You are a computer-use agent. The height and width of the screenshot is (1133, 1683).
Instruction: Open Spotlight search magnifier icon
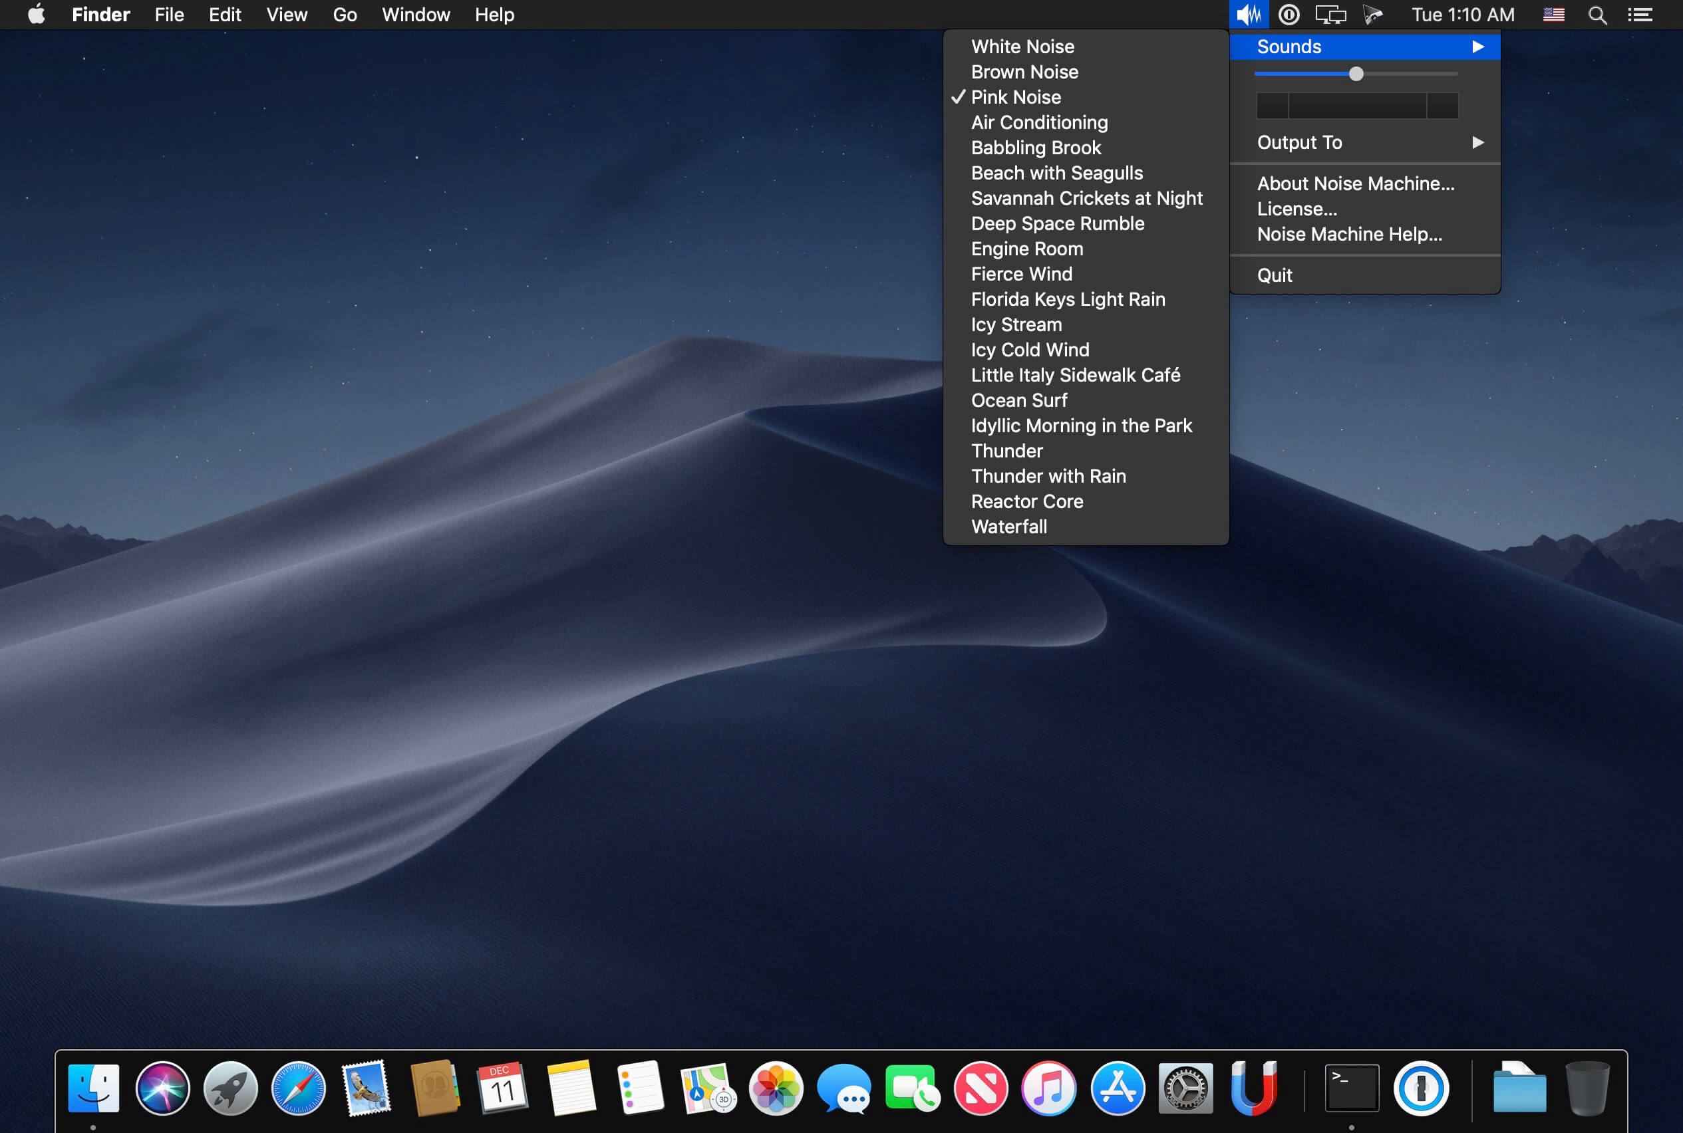click(x=1597, y=15)
